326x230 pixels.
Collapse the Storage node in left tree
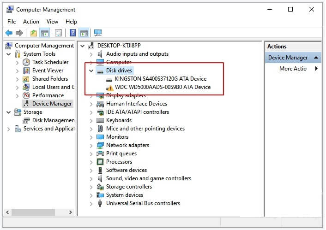pyautogui.click(x=8, y=112)
